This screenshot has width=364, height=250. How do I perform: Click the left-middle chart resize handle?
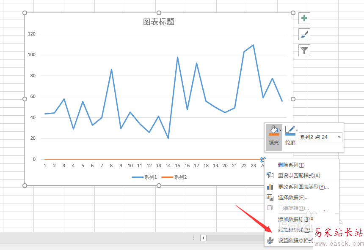25,99
